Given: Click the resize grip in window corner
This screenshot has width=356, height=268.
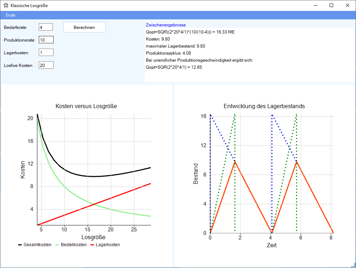Looking at the screenshot, I should [x=353, y=265].
